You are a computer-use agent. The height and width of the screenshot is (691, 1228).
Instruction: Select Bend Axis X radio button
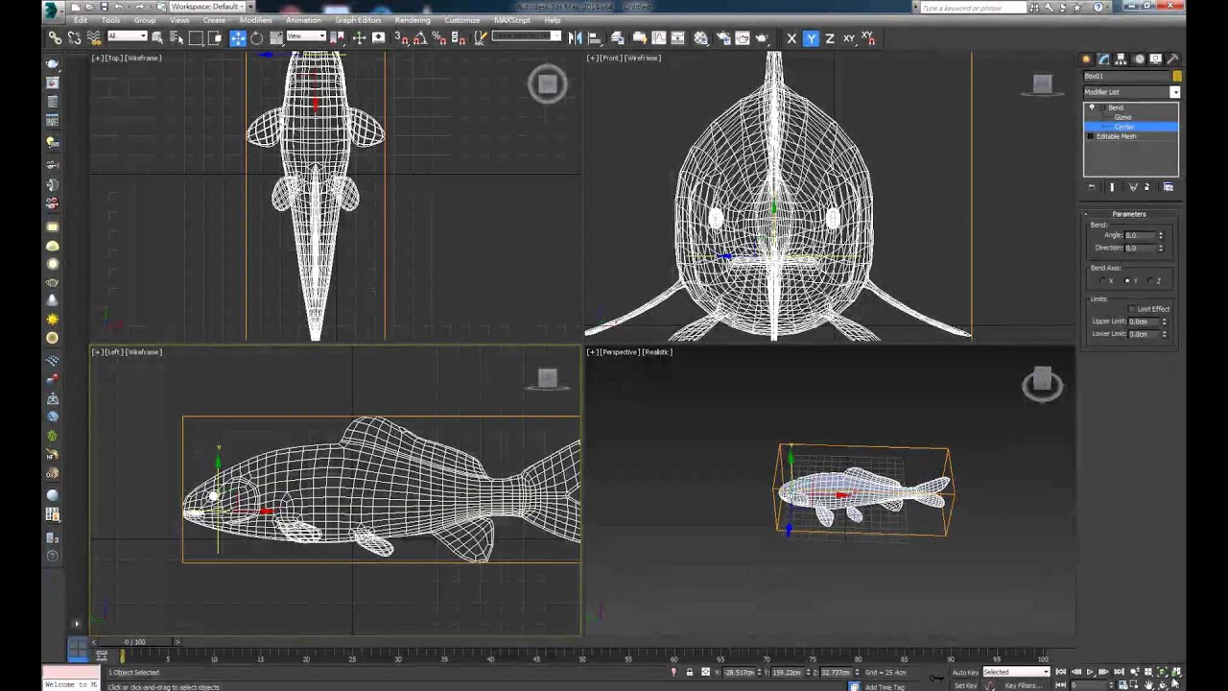click(x=1103, y=280)
